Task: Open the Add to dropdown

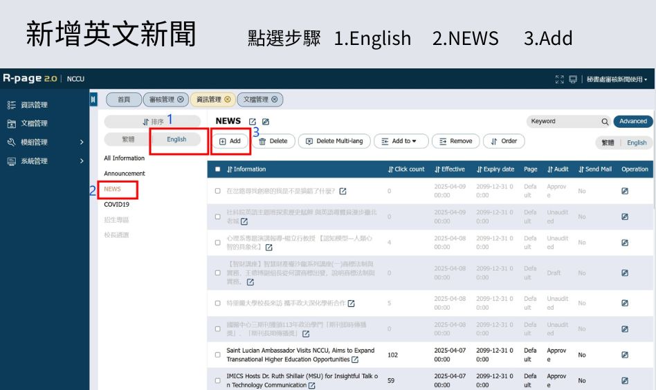Action: pos(401,141)
